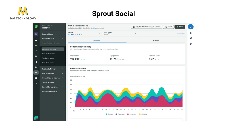This screenshot has height=128, width=227.
Task: Click the blue compose pencil button
Action: [191, 27]
